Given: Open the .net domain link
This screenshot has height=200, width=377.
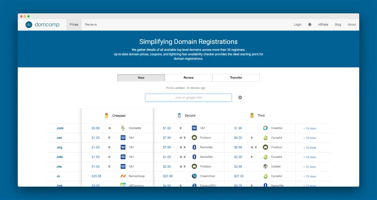Looking at the screenshot, I should (x=59, y=138).
